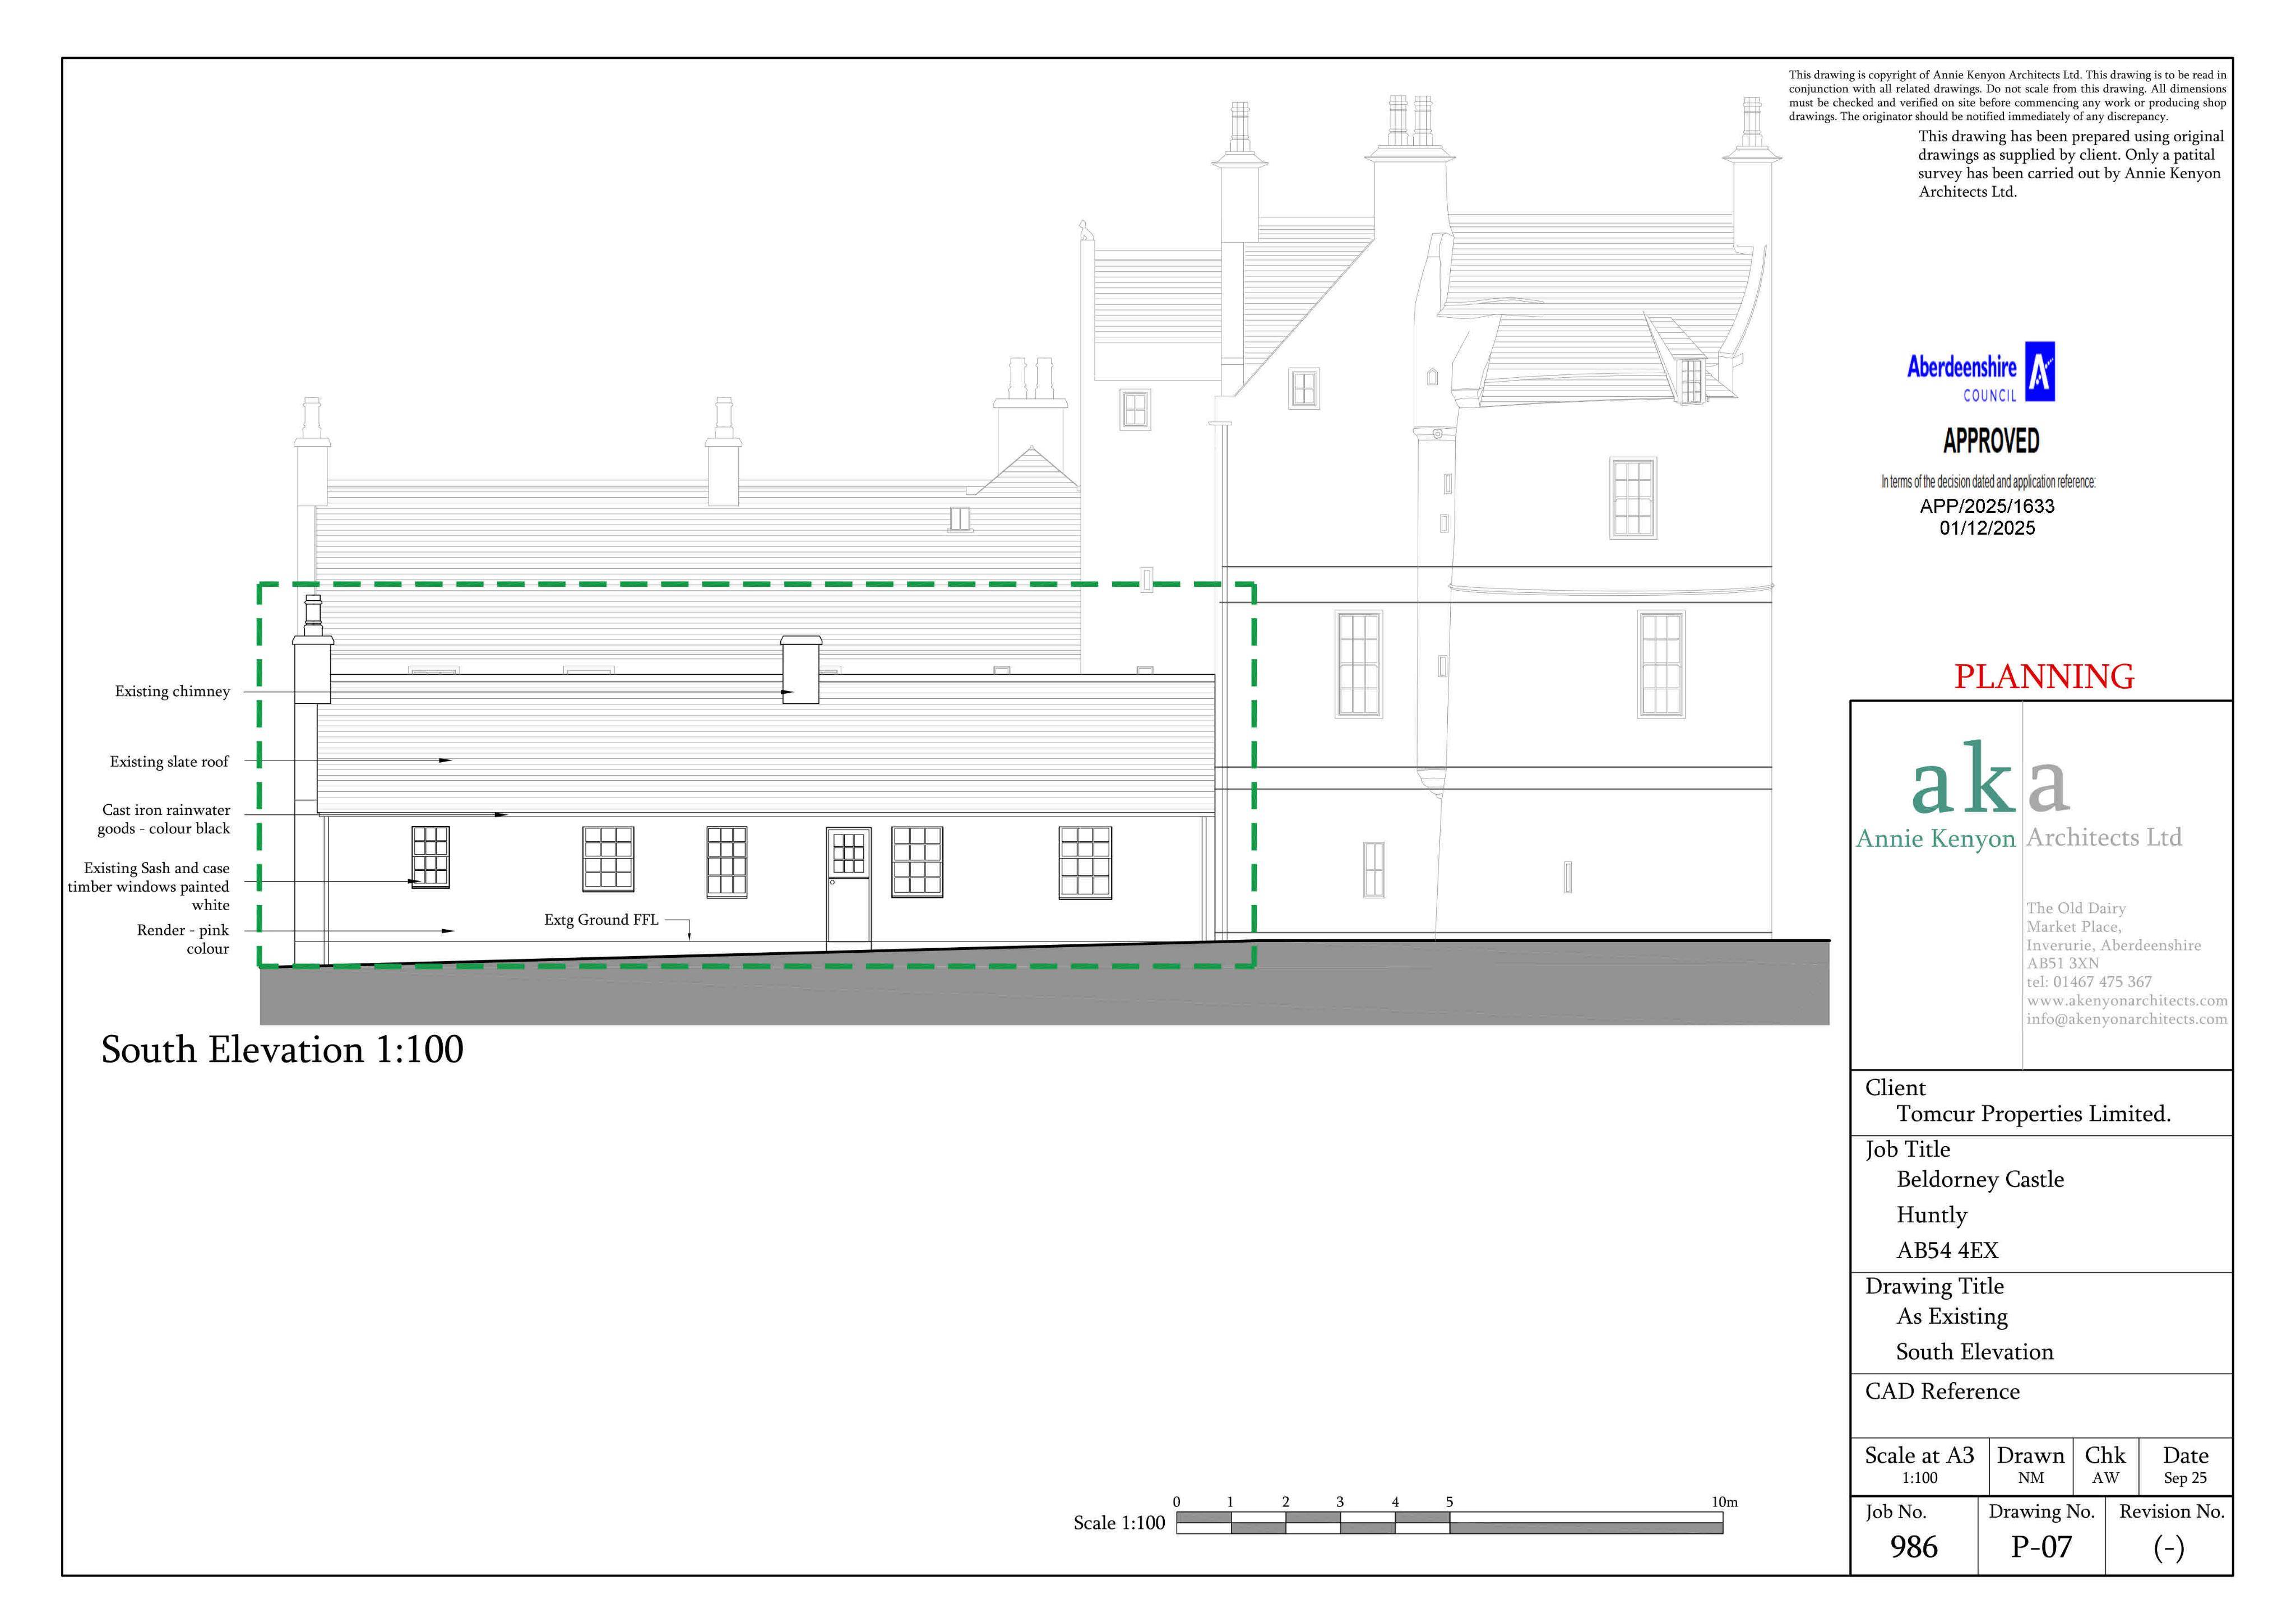Click client name 'Tomcur Properties Limited.'
This screenshot has width=2296, height=1623.
2033,1114
